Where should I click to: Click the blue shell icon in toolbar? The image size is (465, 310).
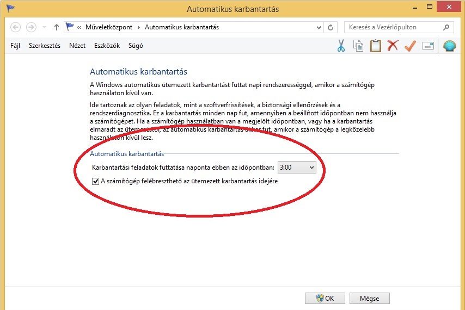450,46
